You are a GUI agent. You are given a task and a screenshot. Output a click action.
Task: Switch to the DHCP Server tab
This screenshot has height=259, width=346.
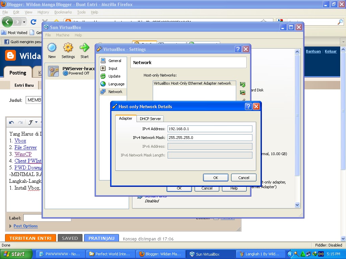150,119
